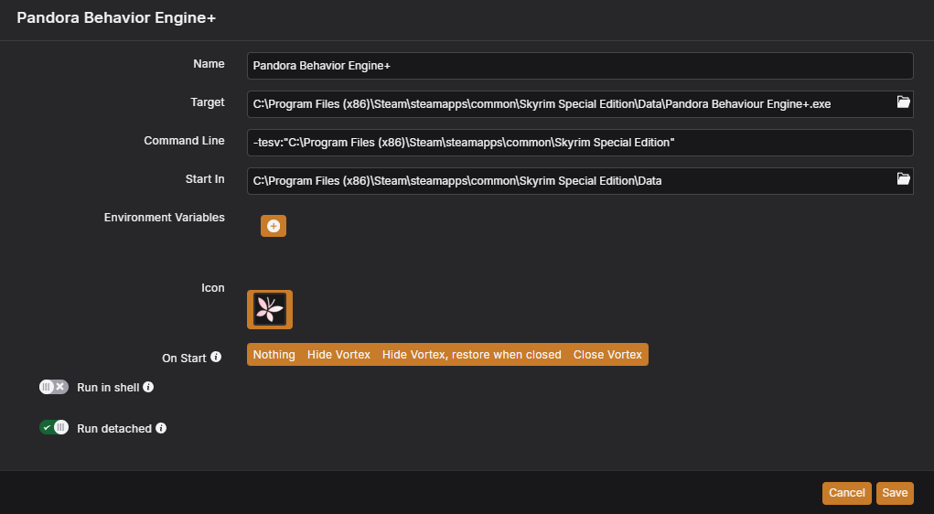
Task: Click the Target label
Action: (x=208, y=102)
